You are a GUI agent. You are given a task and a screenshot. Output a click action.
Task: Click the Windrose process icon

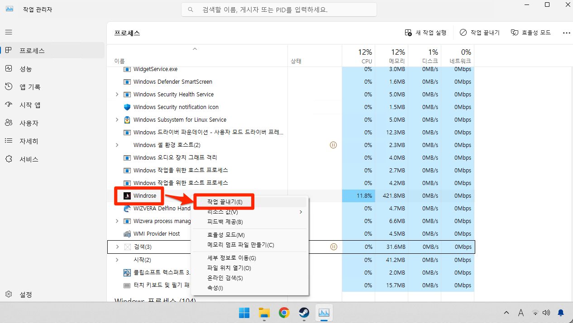click(127, 196)
